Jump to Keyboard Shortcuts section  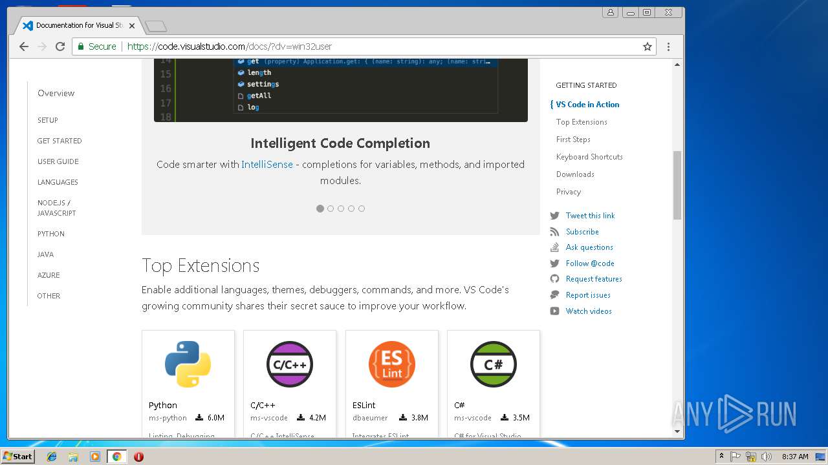pos(589,157)
